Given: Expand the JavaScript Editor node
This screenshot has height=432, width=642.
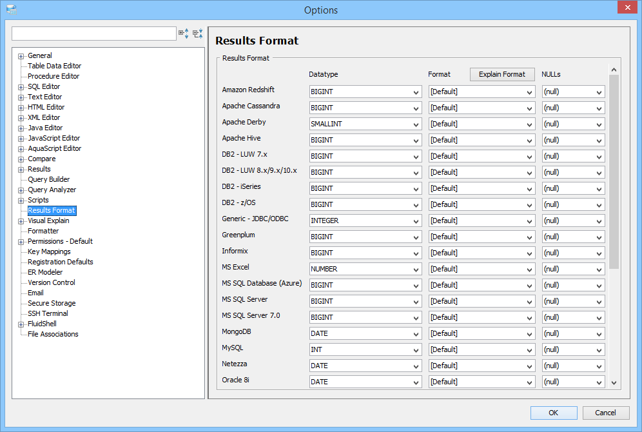Looking at the screenshot, I should point(21,139).
